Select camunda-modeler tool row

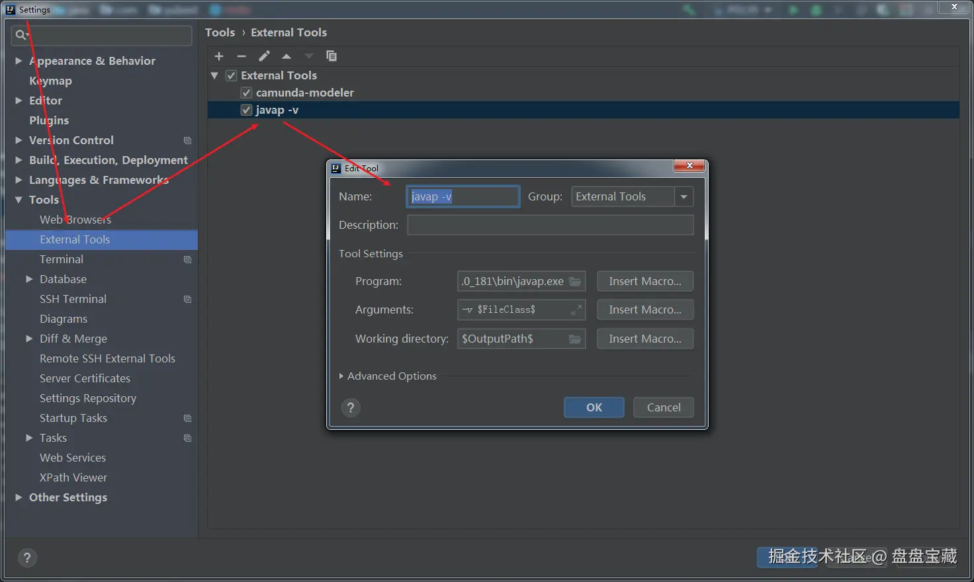tap(584, 93)
